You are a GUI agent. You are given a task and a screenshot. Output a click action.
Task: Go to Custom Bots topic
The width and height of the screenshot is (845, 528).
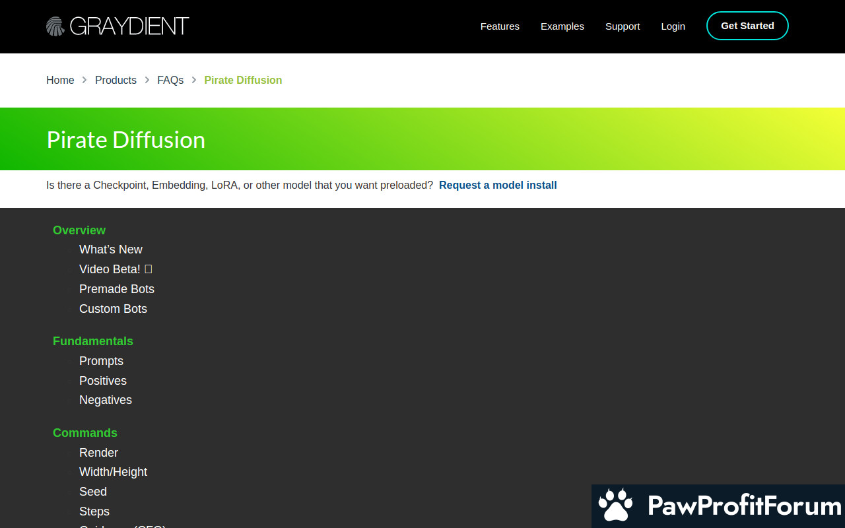pyautogui.click(x=113, y=309)
